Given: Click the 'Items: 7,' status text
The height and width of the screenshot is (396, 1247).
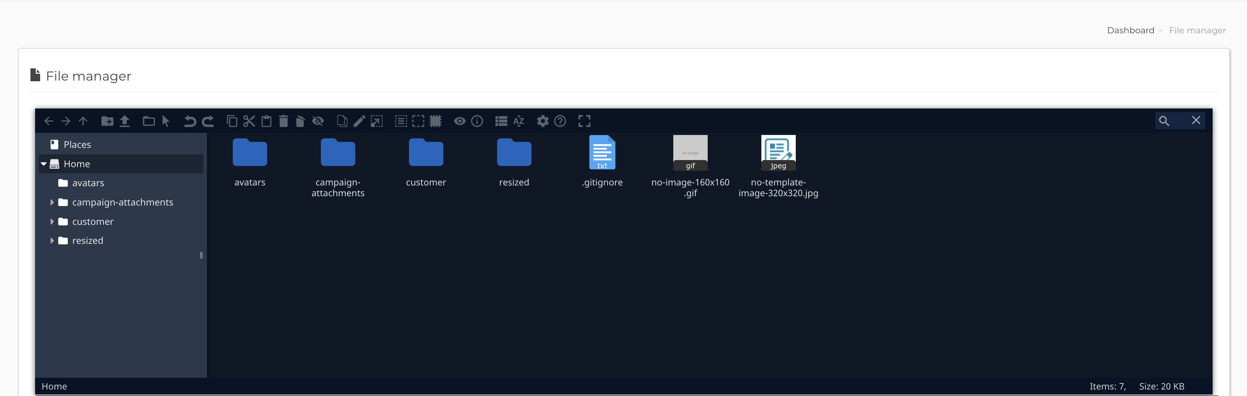Looking at the screenshot, I should coord(1108,386).
